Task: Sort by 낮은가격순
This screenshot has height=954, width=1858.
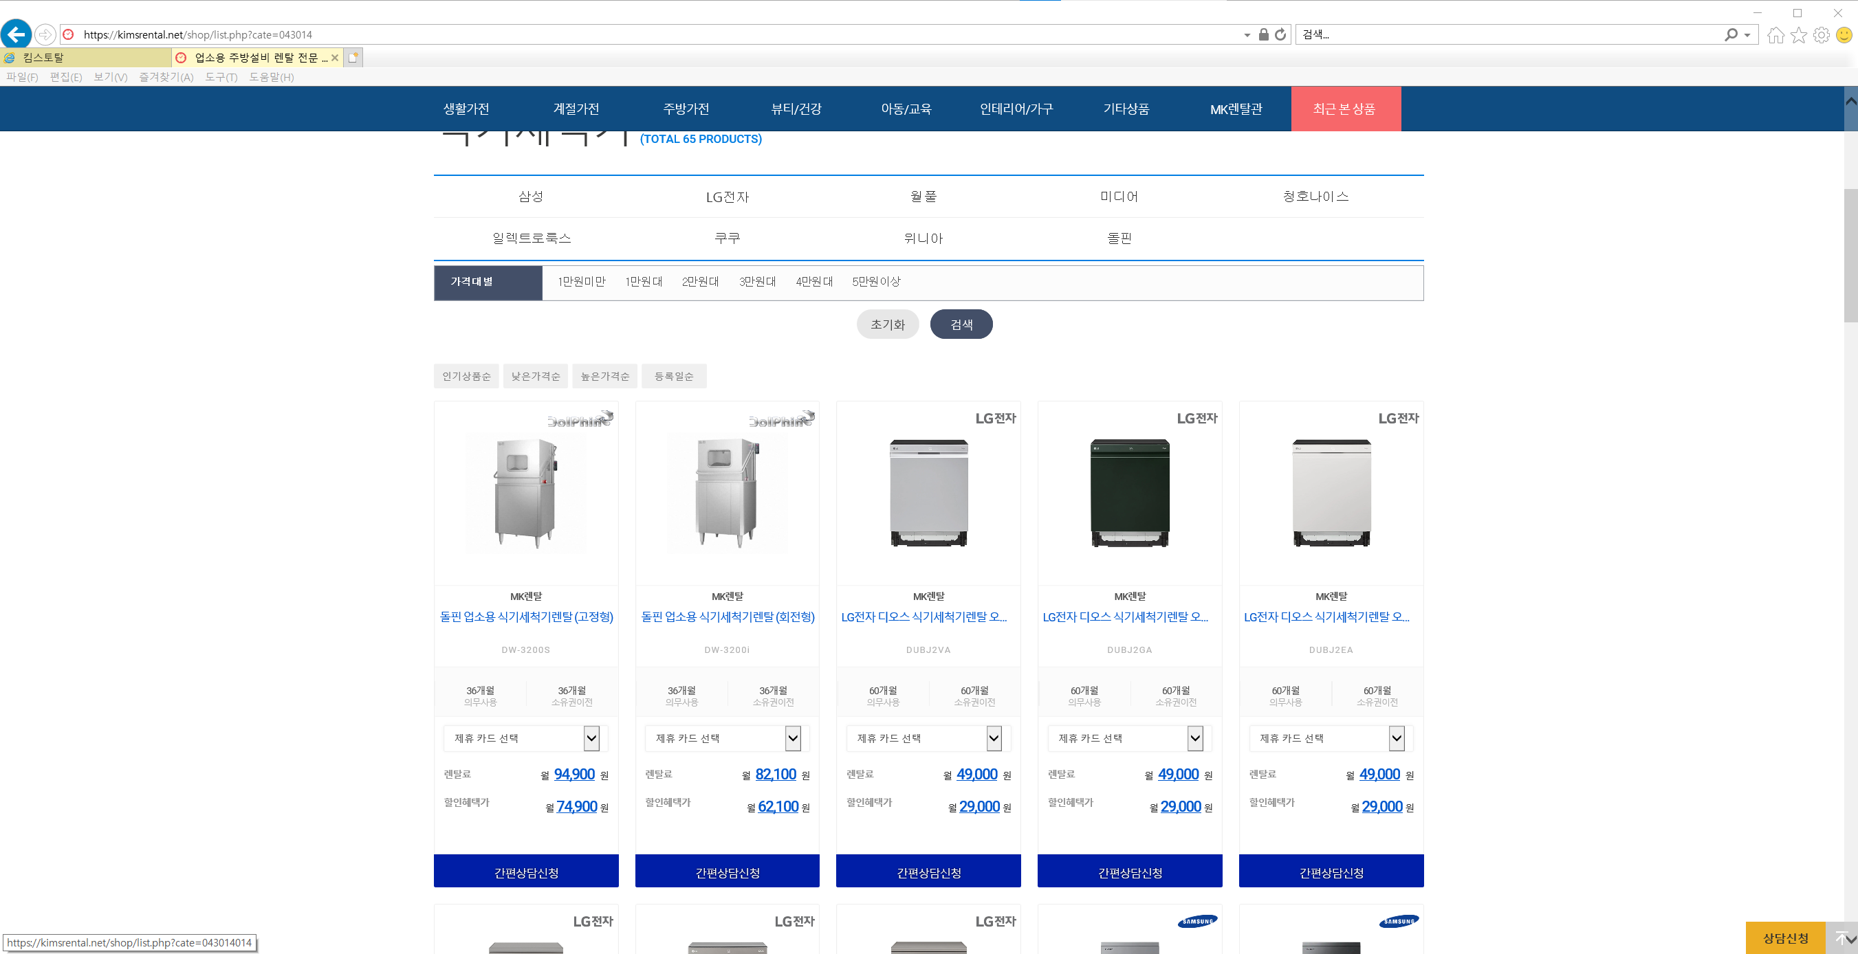Action: tap(536, 376)
